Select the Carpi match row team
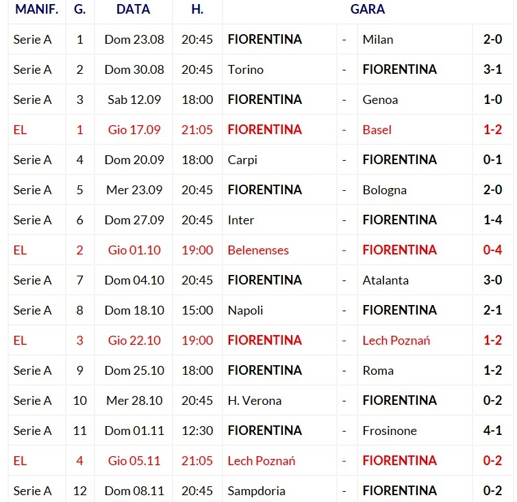This screenshot has width=517, height=502. coord(242,160)
